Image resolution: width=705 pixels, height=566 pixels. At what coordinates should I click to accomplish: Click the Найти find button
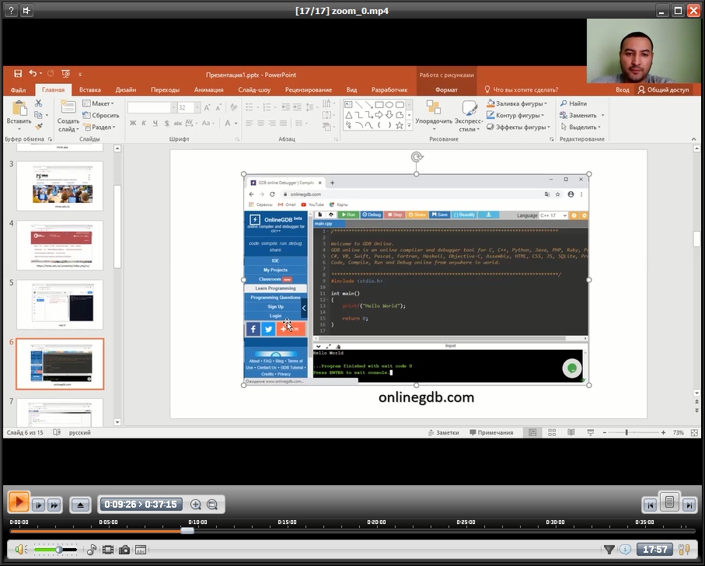click(574, 103)
